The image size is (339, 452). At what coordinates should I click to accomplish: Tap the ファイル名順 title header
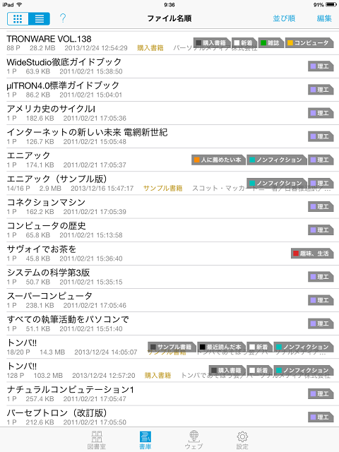[169, 18]
